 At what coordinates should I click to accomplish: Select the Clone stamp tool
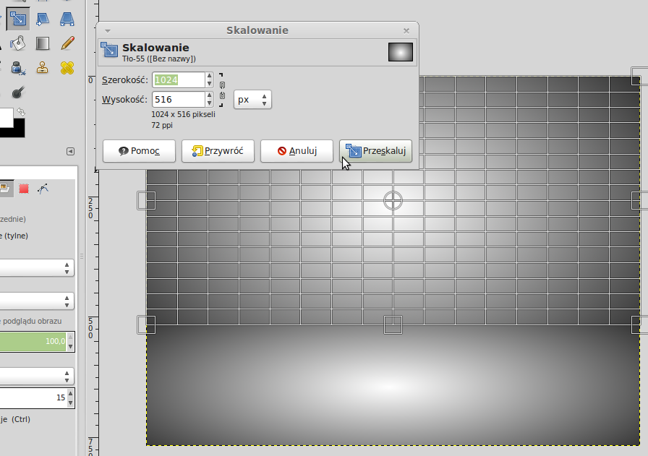43,68
